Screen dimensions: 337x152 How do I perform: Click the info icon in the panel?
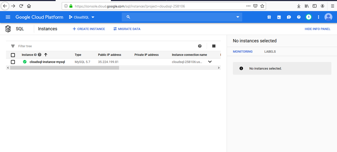coord(241,69)
